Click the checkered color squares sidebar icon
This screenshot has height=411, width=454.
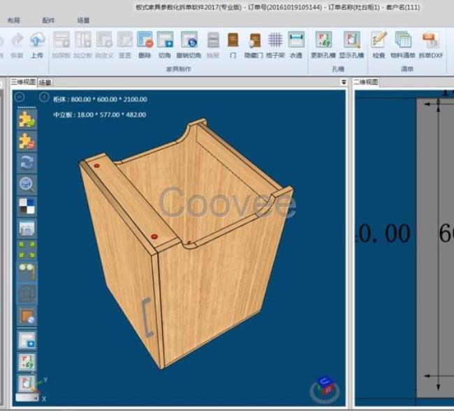(x=27, y=206)
